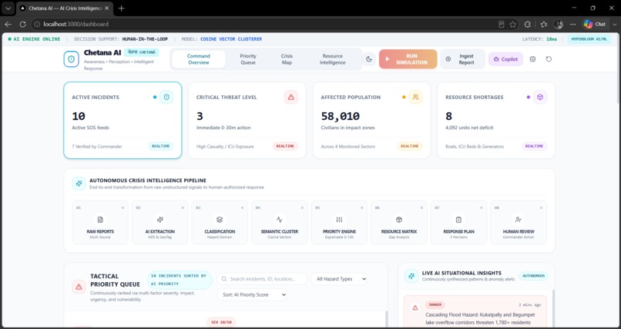Open the Copilot assistant button

click(505, 59)
